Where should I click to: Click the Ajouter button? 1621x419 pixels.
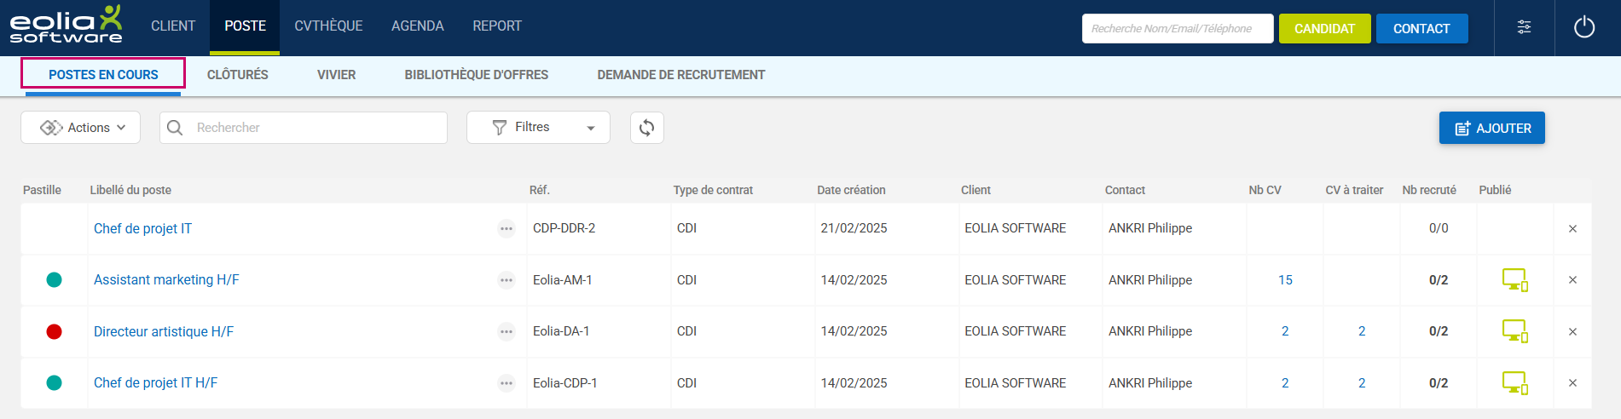click(1491, 128)
